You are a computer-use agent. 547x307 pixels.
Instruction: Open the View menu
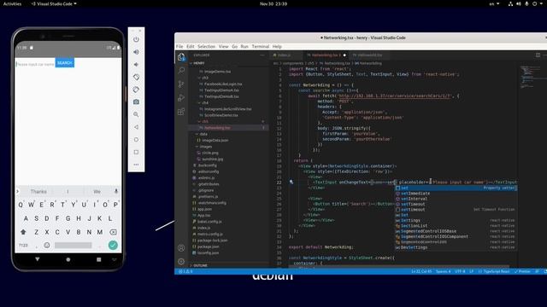tap(224, 46)
